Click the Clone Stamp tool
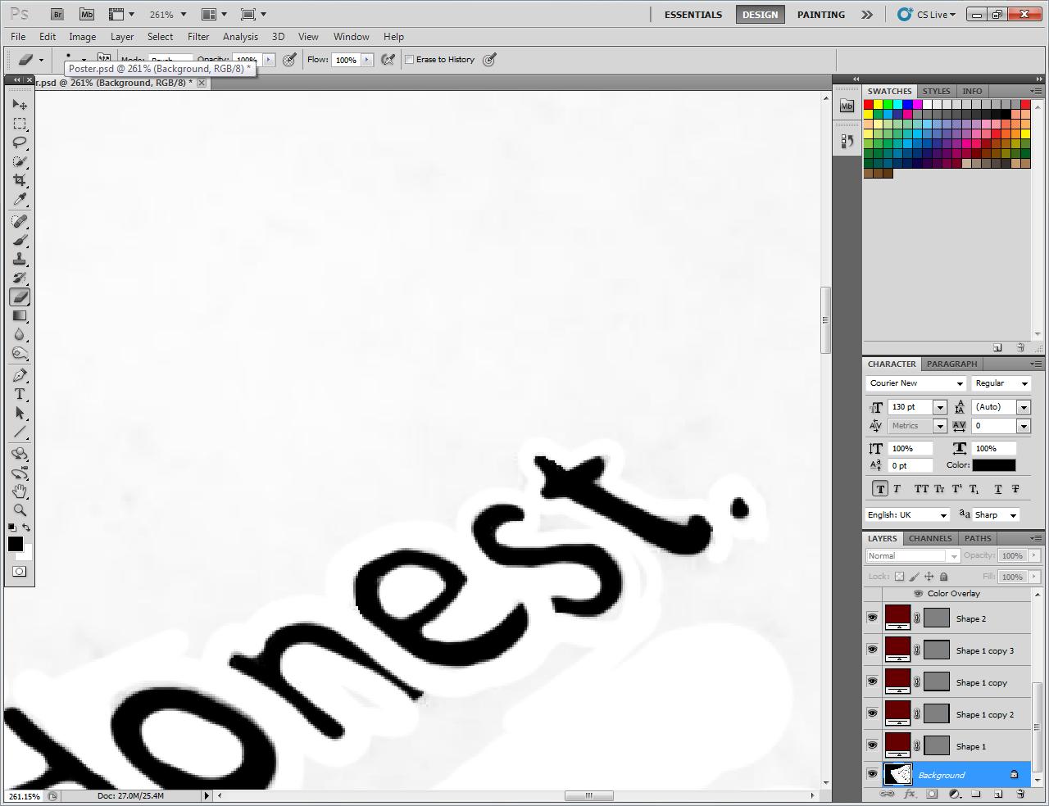Viewport: 1049px width, 806px height. tap(20, 259)
